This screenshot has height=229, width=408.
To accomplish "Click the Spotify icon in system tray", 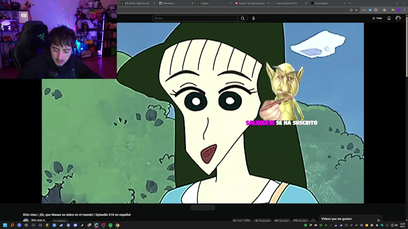I will 305,225.
